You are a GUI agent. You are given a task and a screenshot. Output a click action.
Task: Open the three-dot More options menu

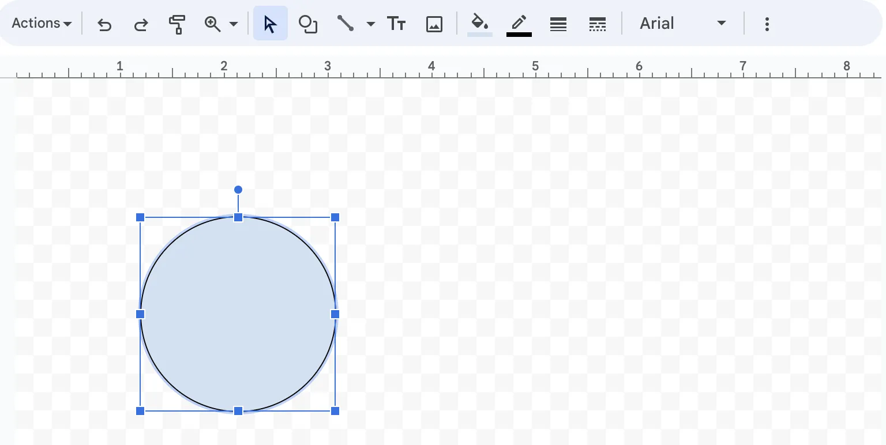767,24
